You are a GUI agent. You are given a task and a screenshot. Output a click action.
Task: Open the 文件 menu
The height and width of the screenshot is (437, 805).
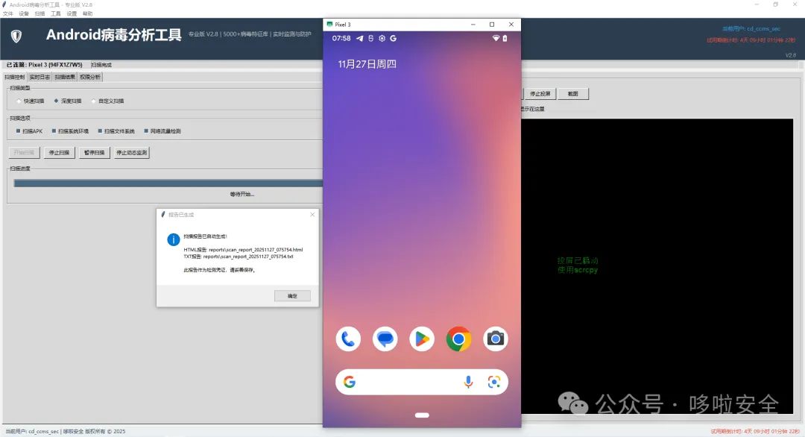point(7,14)
